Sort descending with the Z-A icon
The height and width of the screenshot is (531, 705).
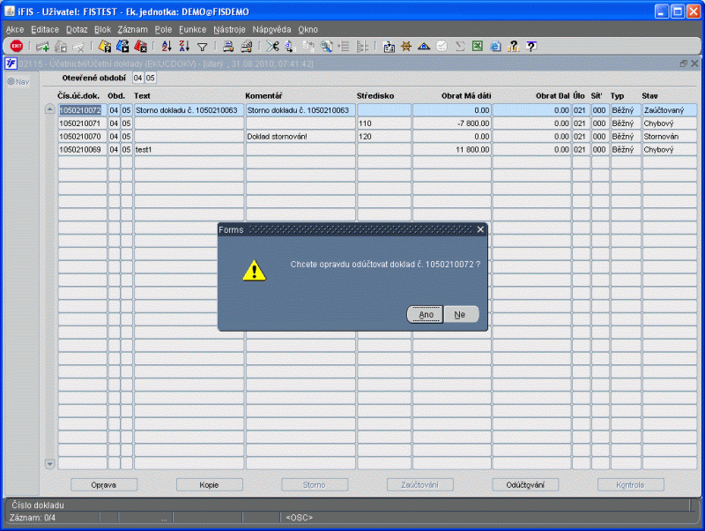(x=184, y=46)
